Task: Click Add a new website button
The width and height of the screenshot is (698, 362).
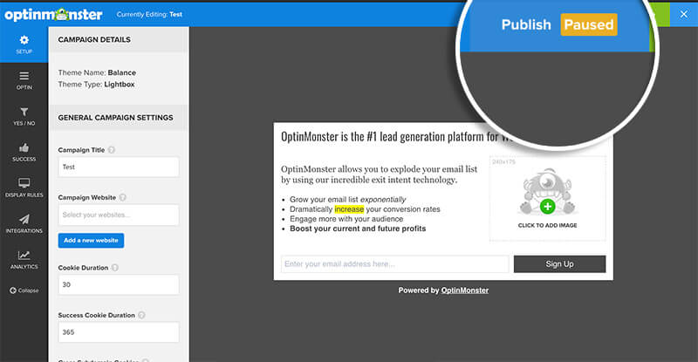Action: 92,241
